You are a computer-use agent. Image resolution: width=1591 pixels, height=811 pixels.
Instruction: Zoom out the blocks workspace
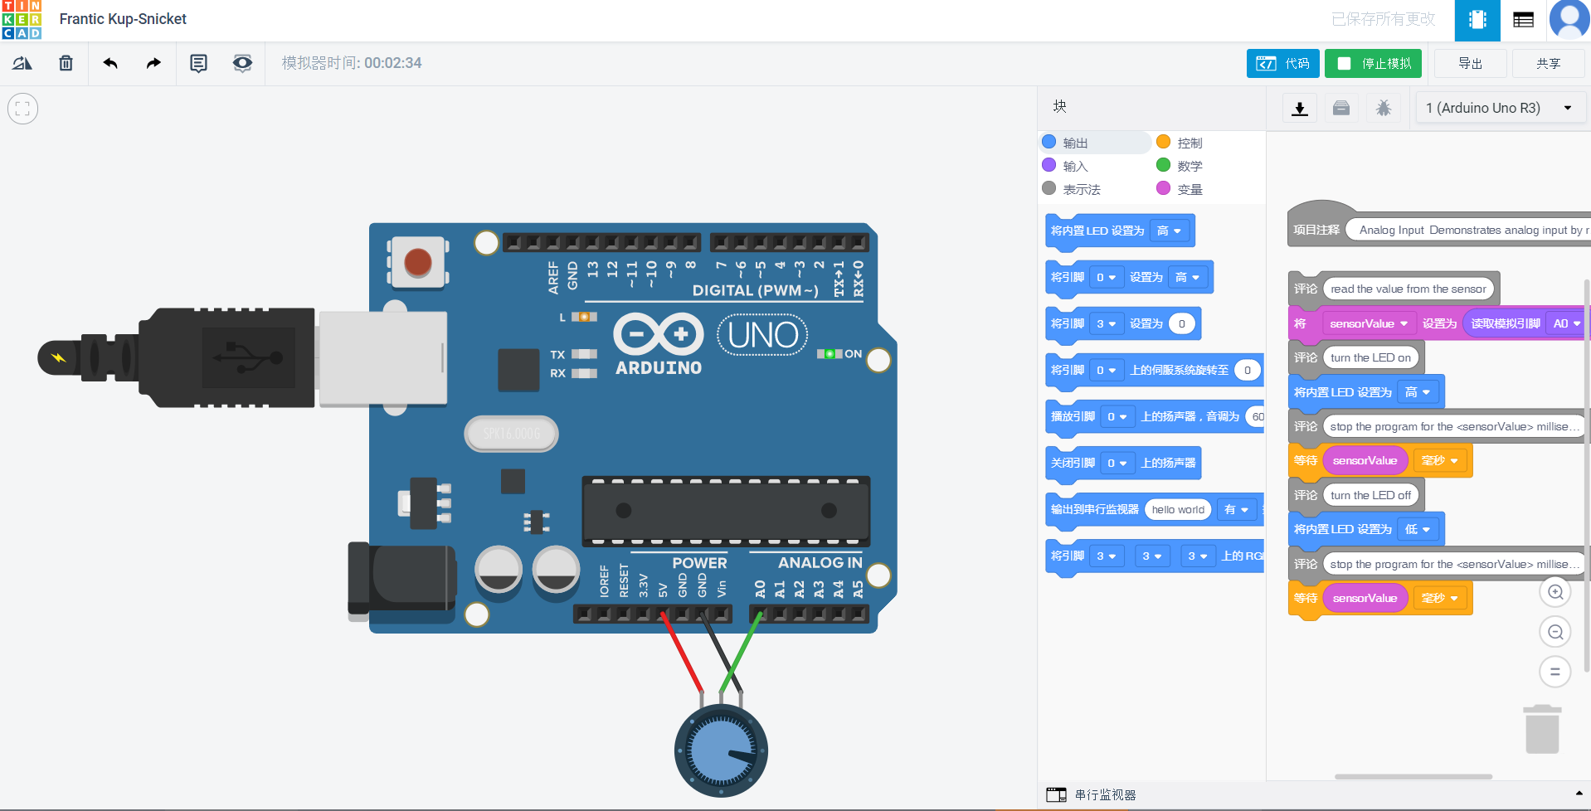(x=1555, y=632)
